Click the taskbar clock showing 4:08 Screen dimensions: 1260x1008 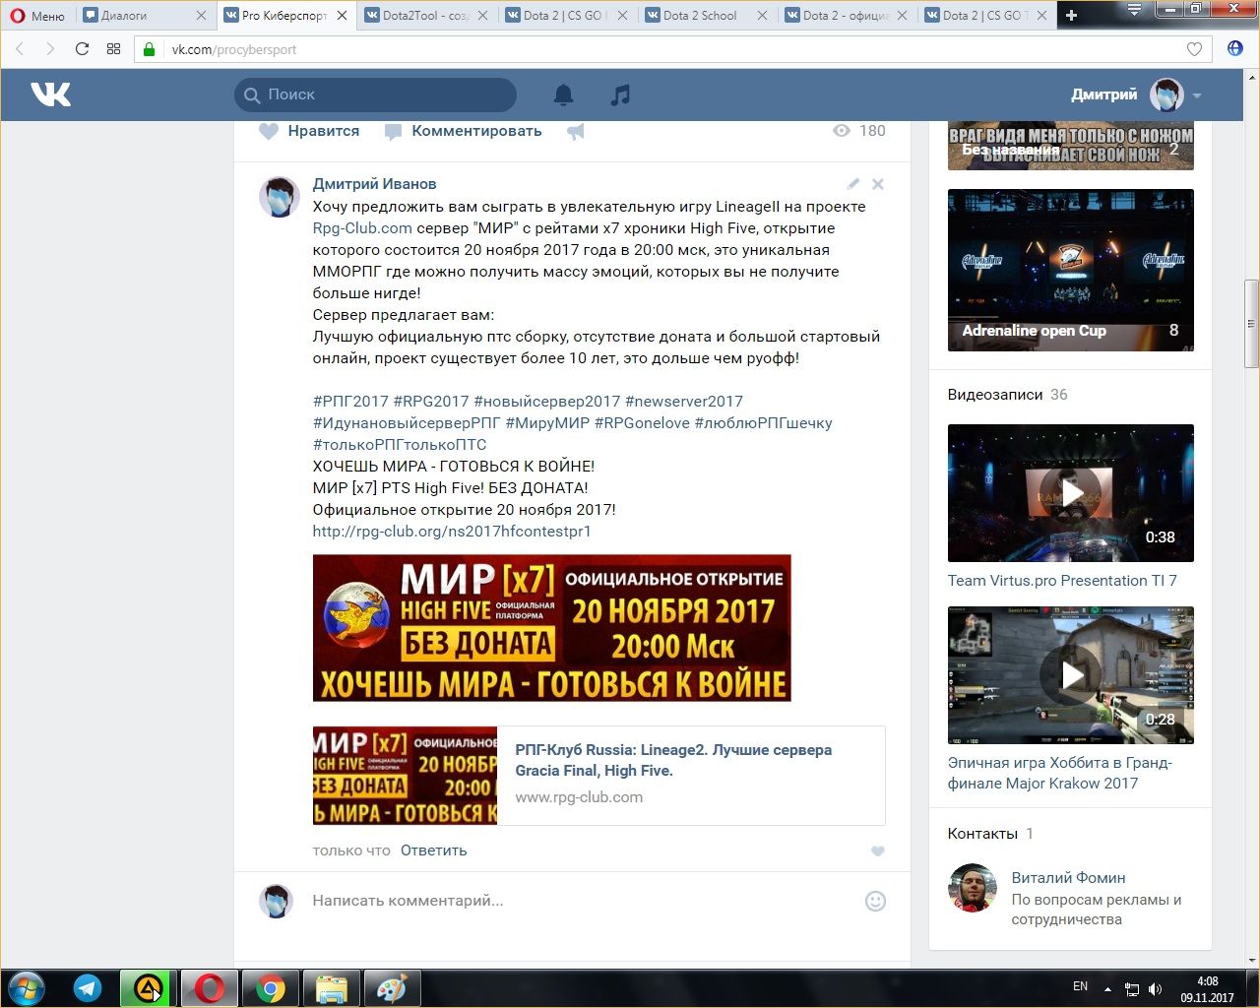point(1207,989)
